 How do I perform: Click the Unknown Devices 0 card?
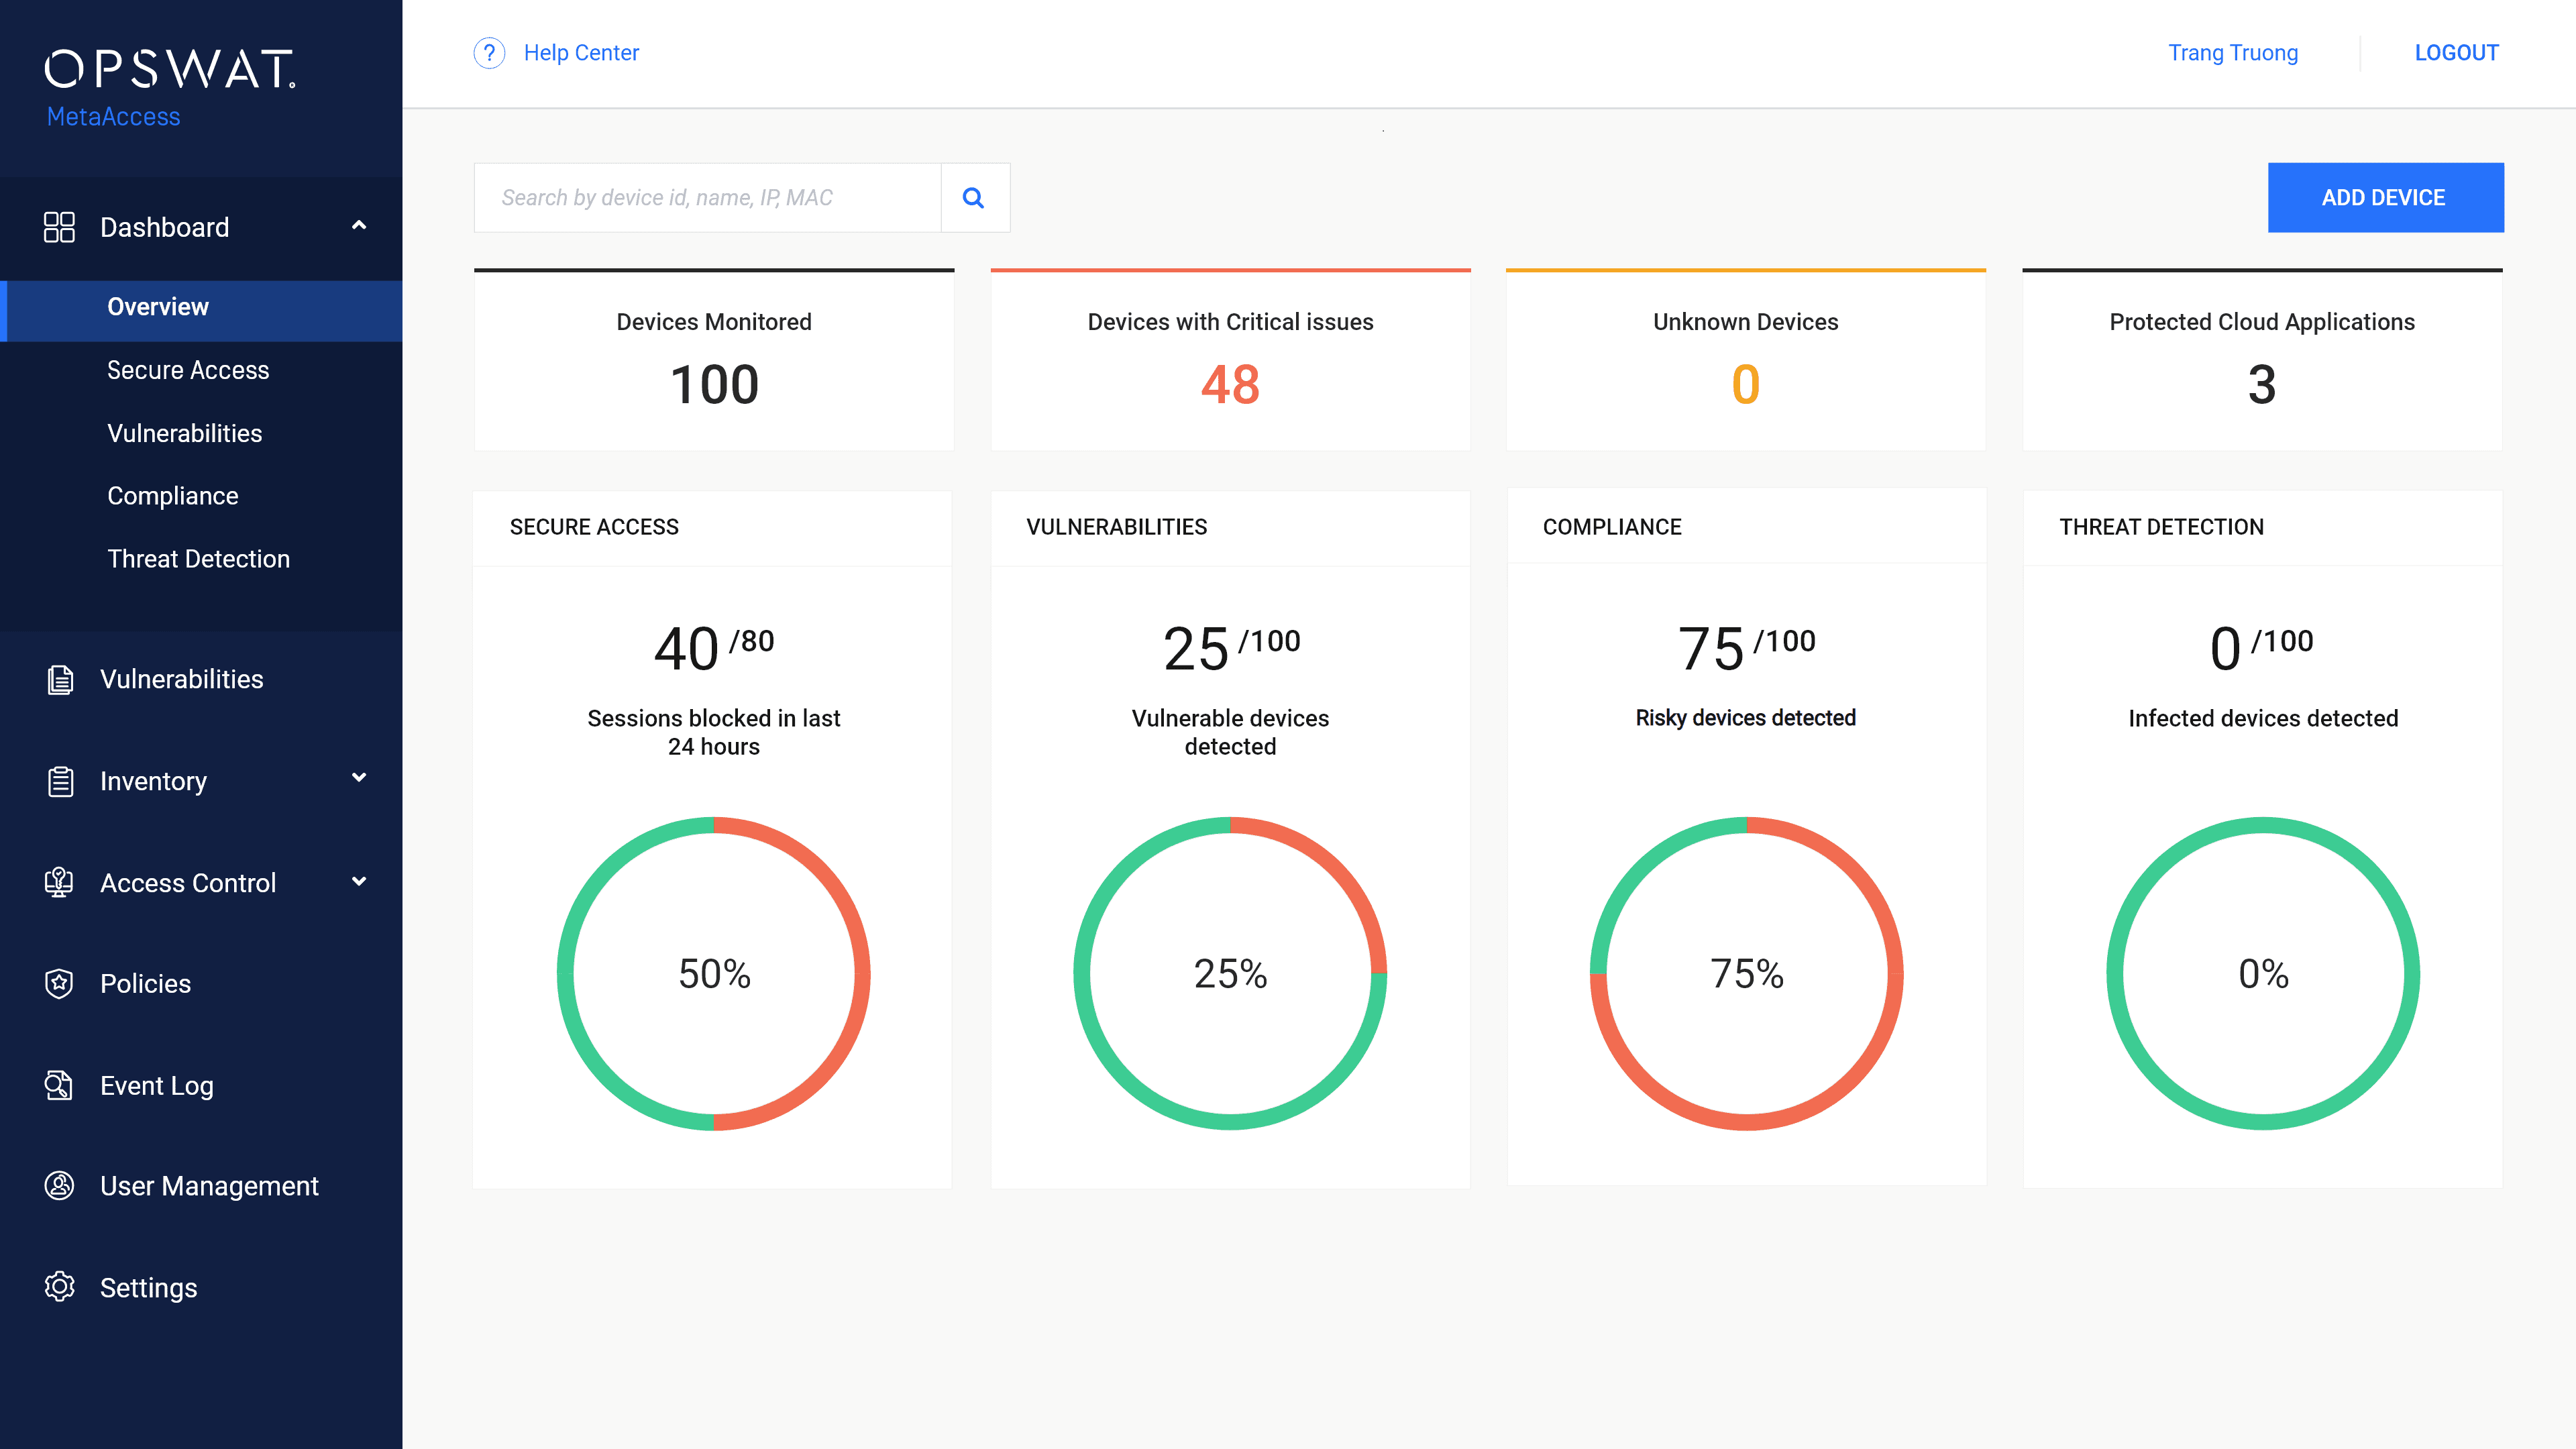click(x=1745, y=360)
